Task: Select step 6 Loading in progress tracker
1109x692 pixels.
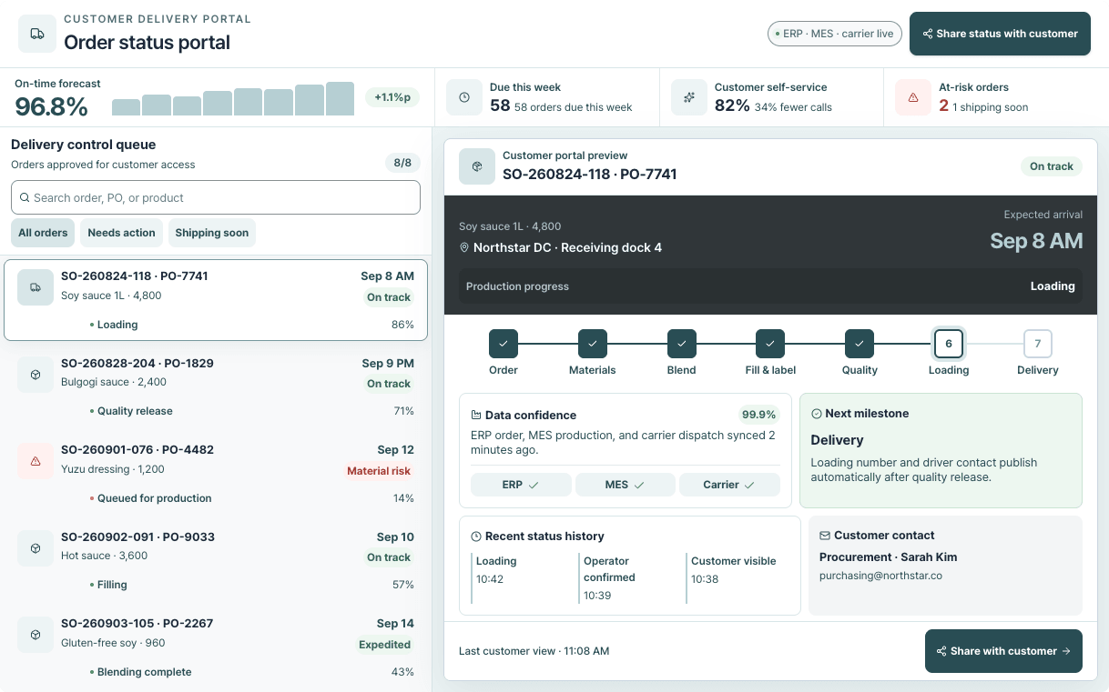Action: (x=949, y=344)
